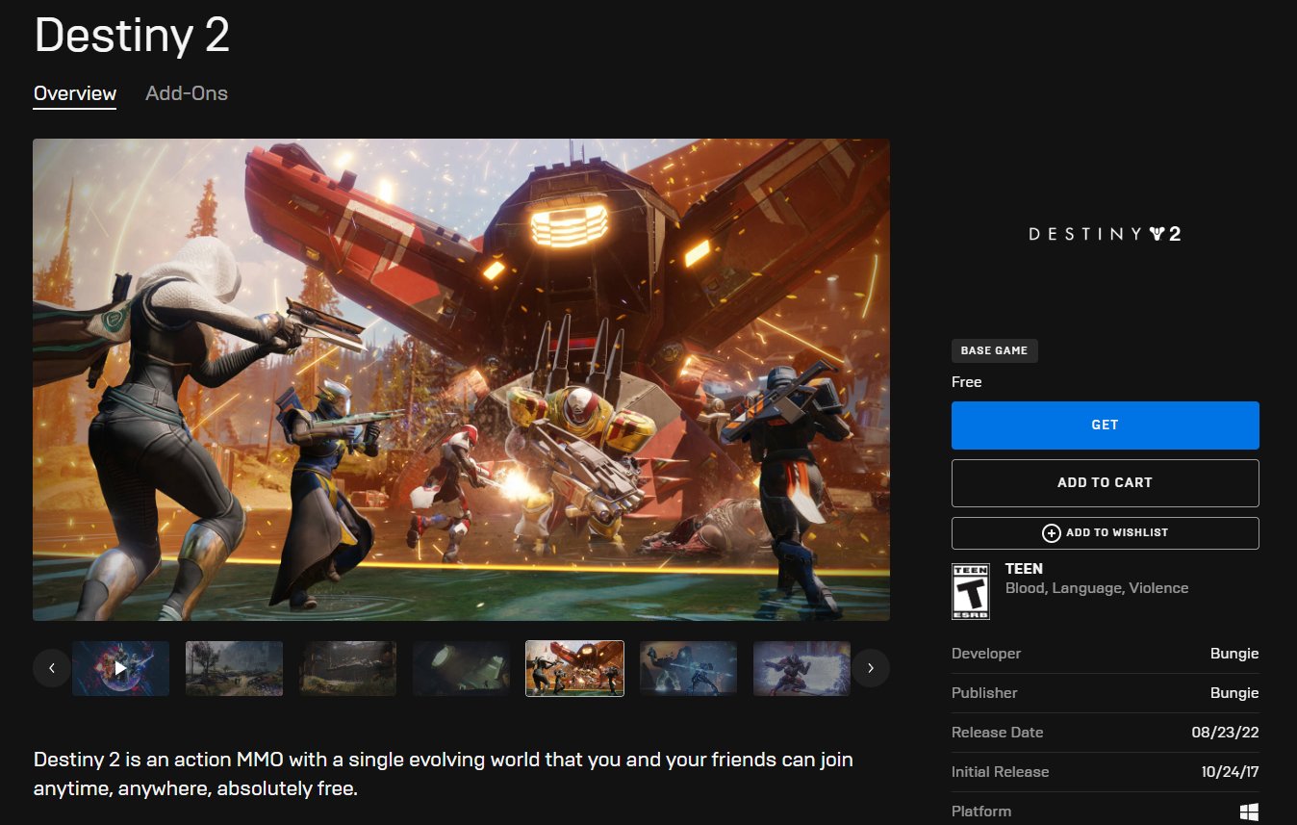This screenshot has height=825, width=1297.
Task: Play the trailer video thumbnail
Action: click(120, 668)
